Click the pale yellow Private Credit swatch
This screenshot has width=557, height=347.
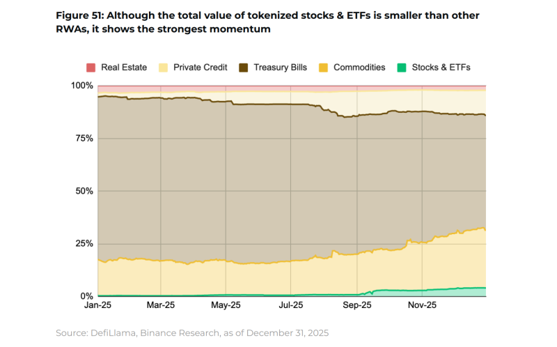point(164,68)
